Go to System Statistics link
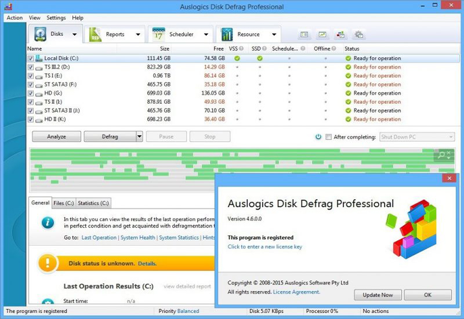This screenshot has width=464, height=319. [179, 237]
